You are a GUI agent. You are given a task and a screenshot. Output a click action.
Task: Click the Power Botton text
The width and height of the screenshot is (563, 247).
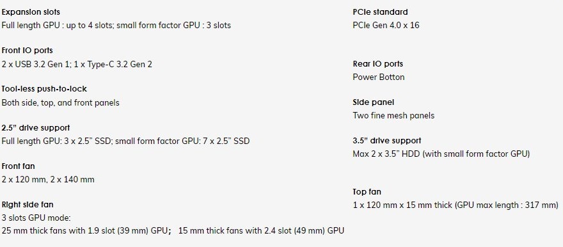(x=379, y=77)
